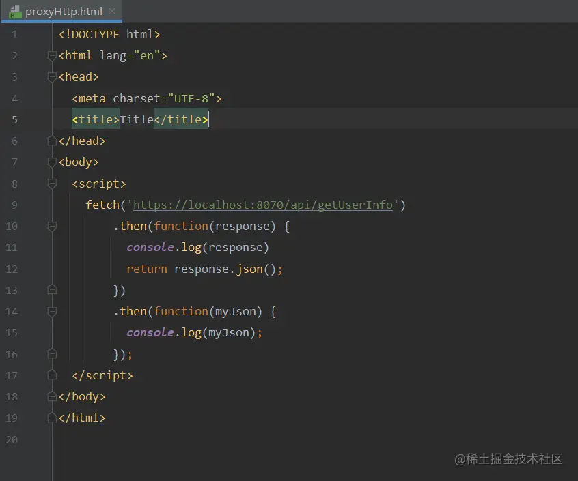Place cursor in '<!DOCTYPE html>' text
Screen dimensions: 578x481
(x=109, y=35)
